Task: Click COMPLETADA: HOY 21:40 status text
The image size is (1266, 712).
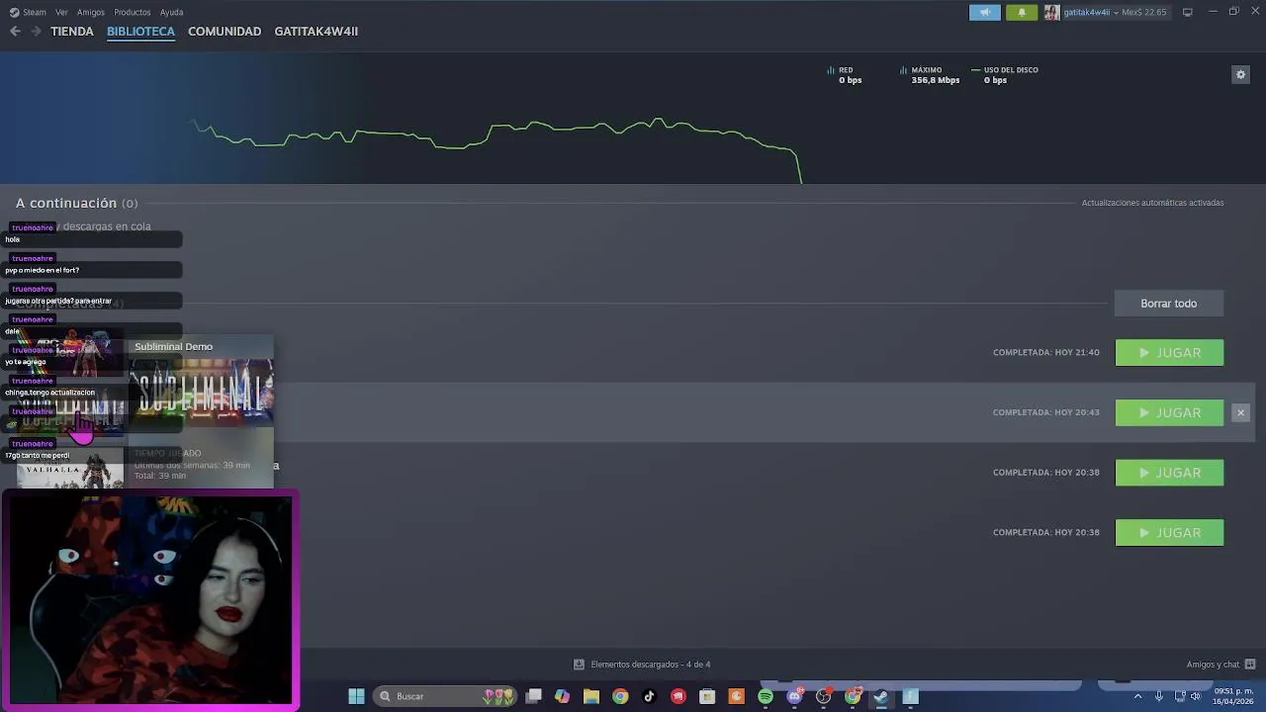Action: click(1045, 353)
